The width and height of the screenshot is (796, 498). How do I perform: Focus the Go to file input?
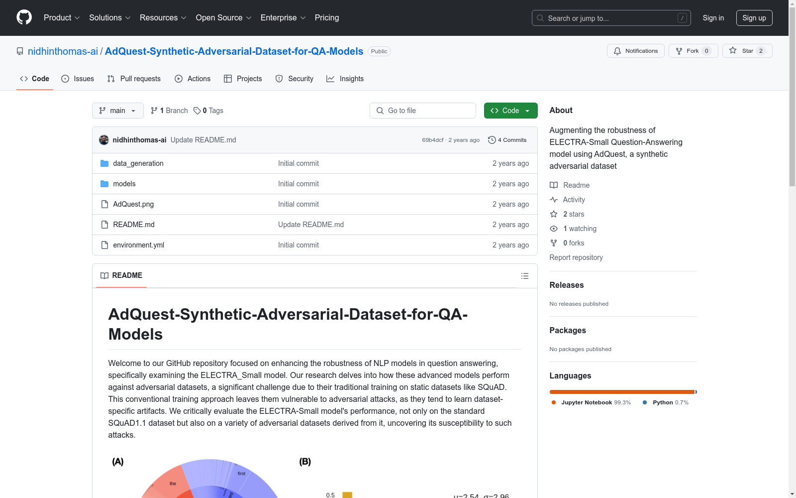(x=423, y=111)
